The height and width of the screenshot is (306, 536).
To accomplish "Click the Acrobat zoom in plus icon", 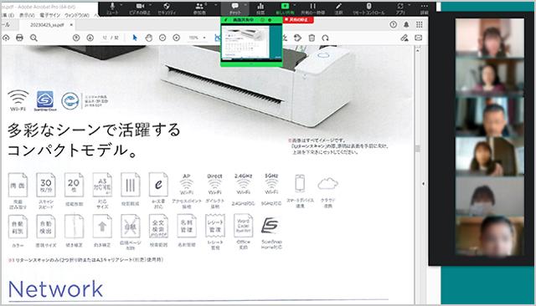I will [x=177, y=38].
